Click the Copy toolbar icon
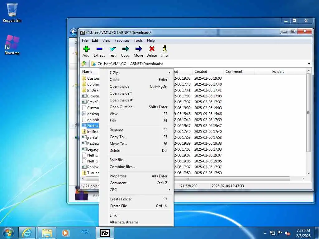Screen dimensions: 319x239 125,51
